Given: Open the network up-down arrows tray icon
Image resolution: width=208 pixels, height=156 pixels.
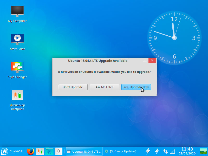Looking at the screenshot, I should point(165,151).
